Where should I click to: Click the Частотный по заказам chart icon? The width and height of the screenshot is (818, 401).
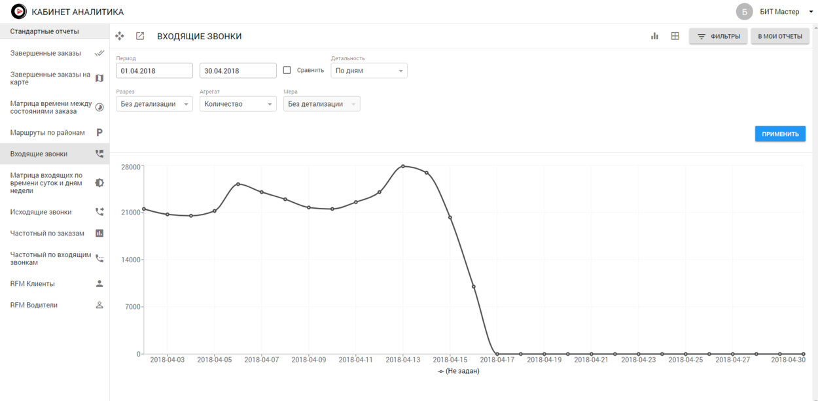[99, 234]
